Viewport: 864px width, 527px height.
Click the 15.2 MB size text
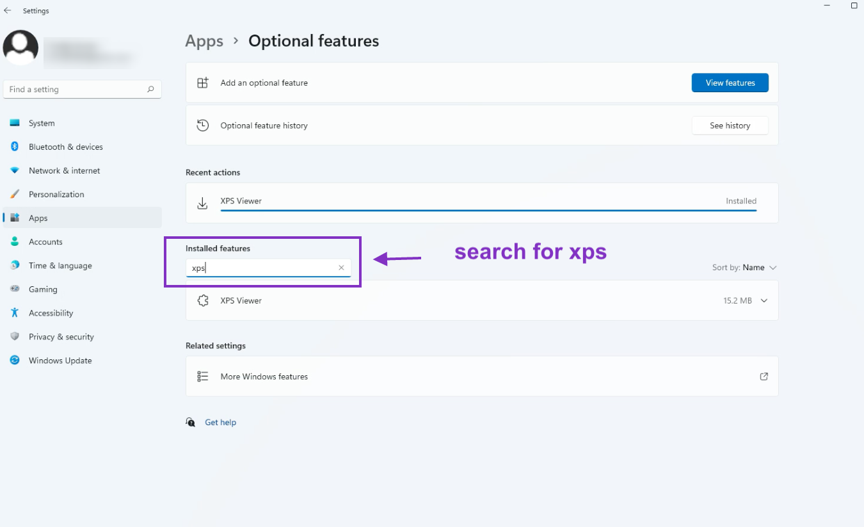[737, 300]
